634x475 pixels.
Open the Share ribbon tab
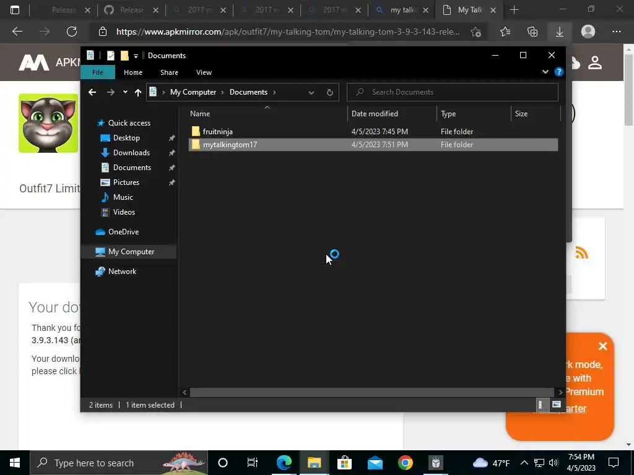169,72
